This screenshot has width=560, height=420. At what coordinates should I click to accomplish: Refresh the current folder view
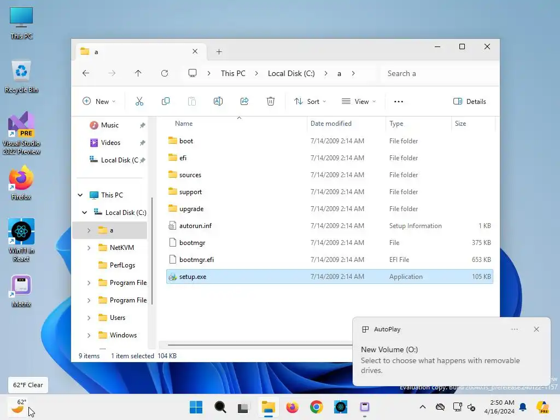coord(165,73)
